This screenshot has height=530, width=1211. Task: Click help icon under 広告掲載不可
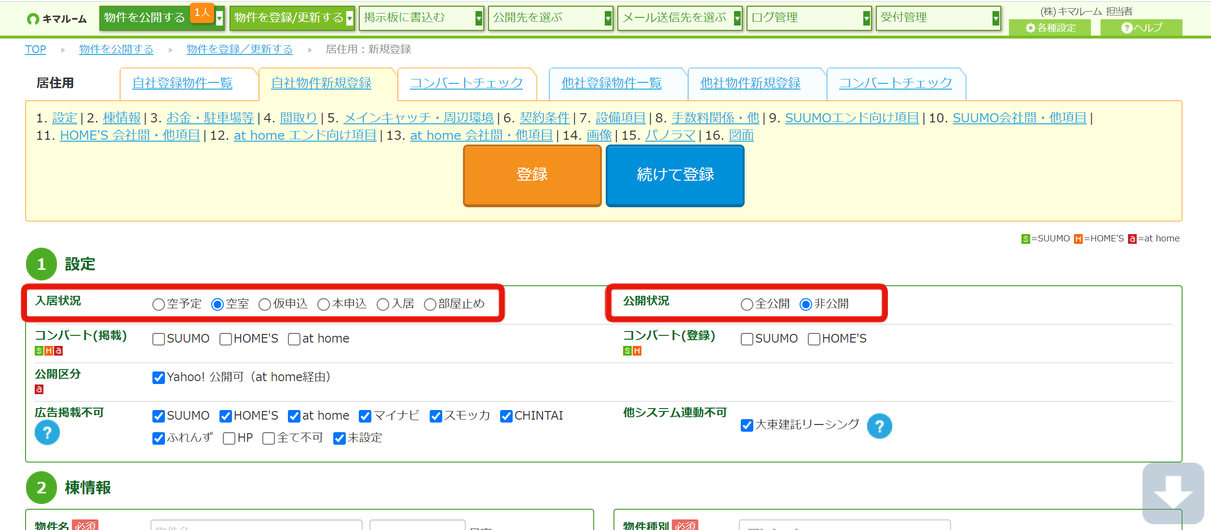[47, 433]
